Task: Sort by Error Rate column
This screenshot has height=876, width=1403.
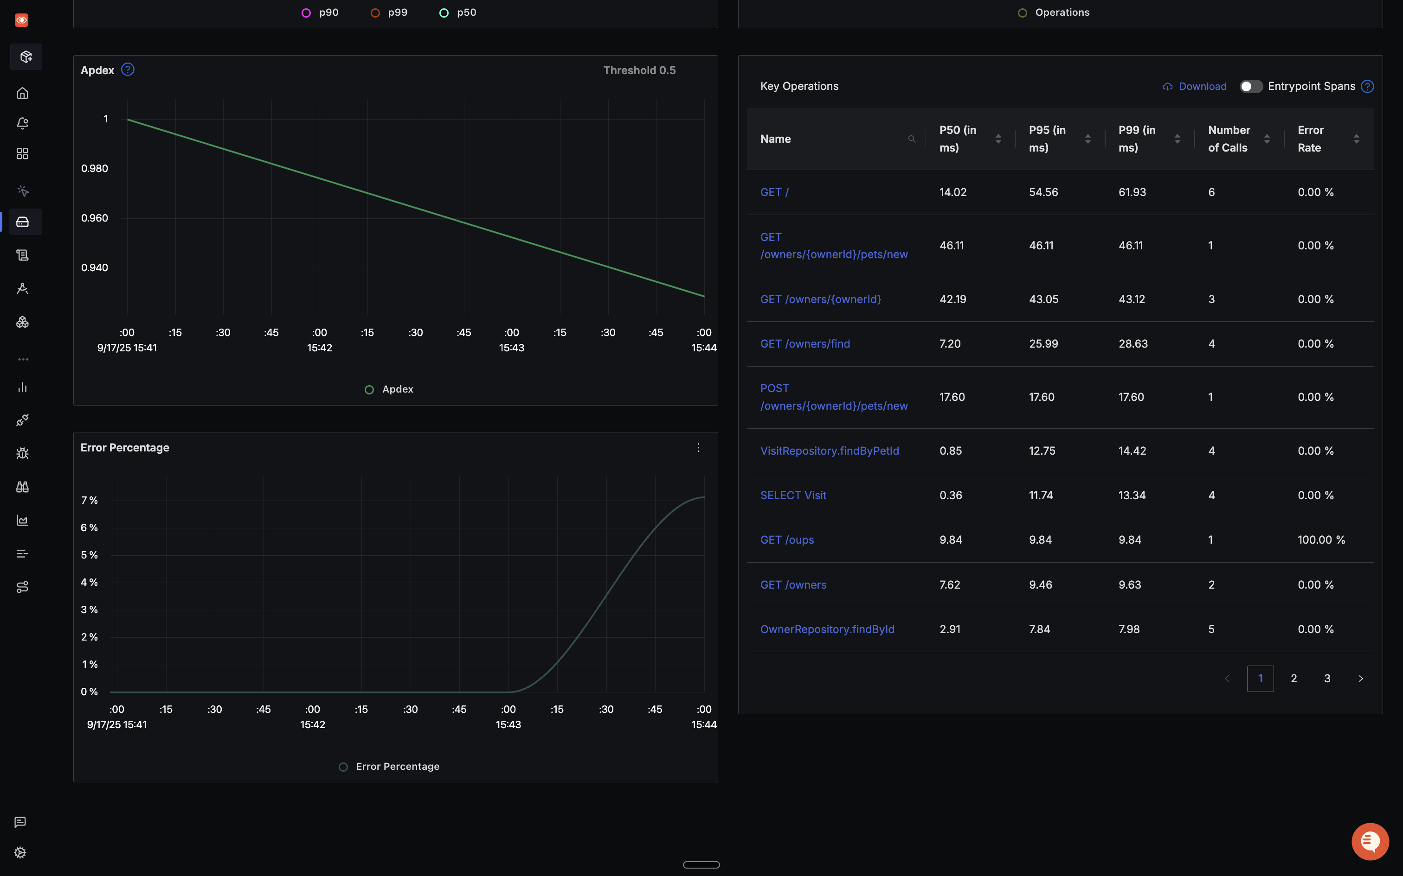Action: 1356,139
